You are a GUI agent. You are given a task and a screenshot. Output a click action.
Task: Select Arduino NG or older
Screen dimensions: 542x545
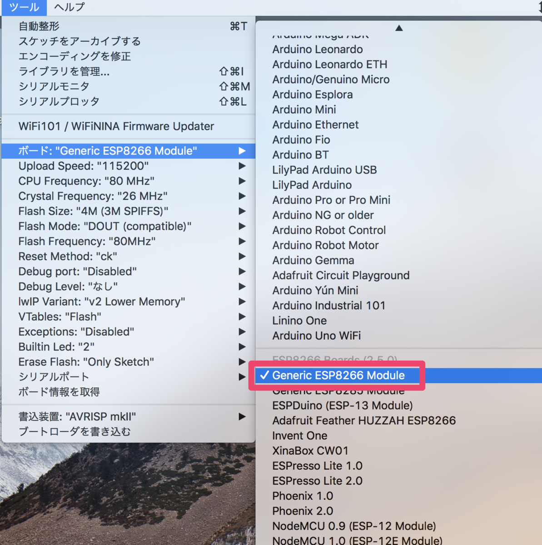click(x=399, y=215)
